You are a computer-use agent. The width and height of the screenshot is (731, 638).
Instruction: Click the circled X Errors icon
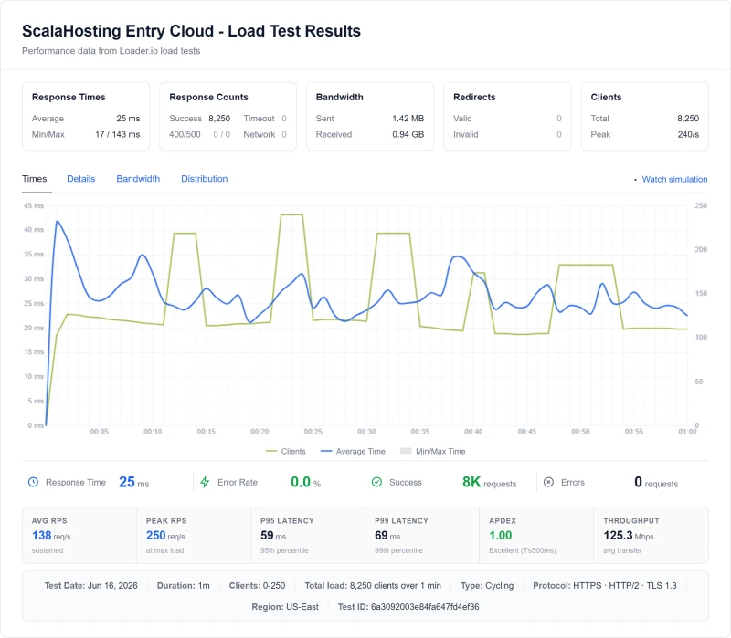click(x=549, y=482)
